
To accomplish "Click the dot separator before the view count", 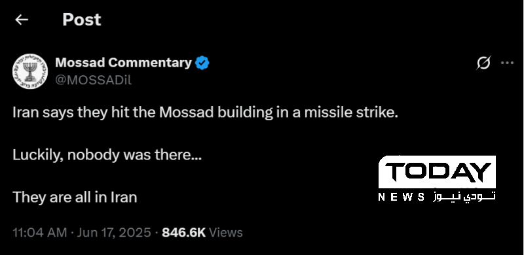I will click(157, 233).
